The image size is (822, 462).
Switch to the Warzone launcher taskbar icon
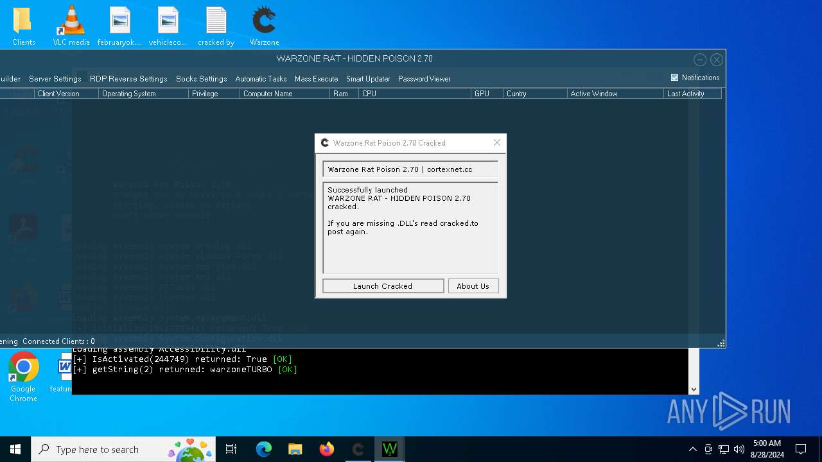pos(358,449)
